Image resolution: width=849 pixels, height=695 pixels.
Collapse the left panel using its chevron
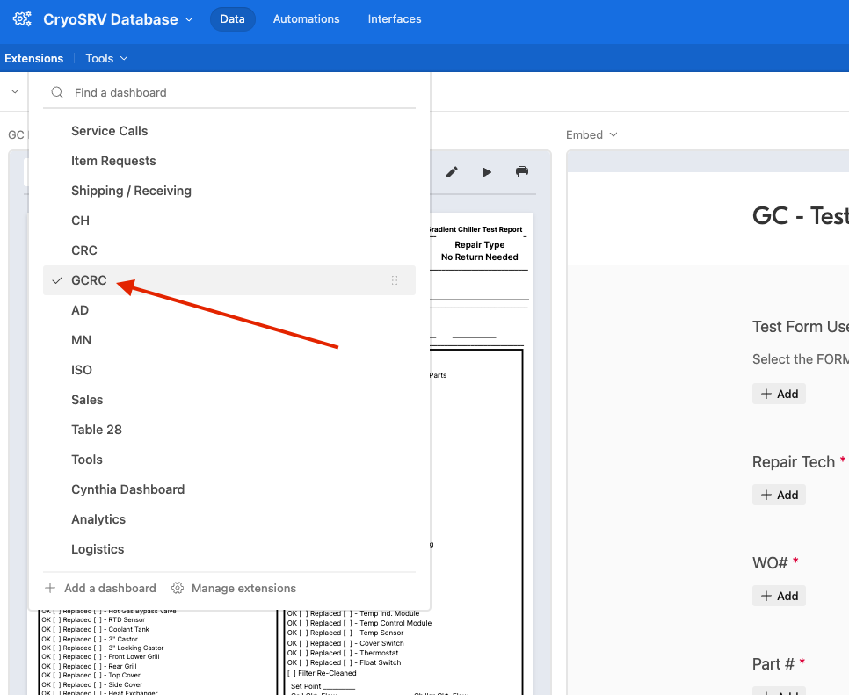point(14,90)
